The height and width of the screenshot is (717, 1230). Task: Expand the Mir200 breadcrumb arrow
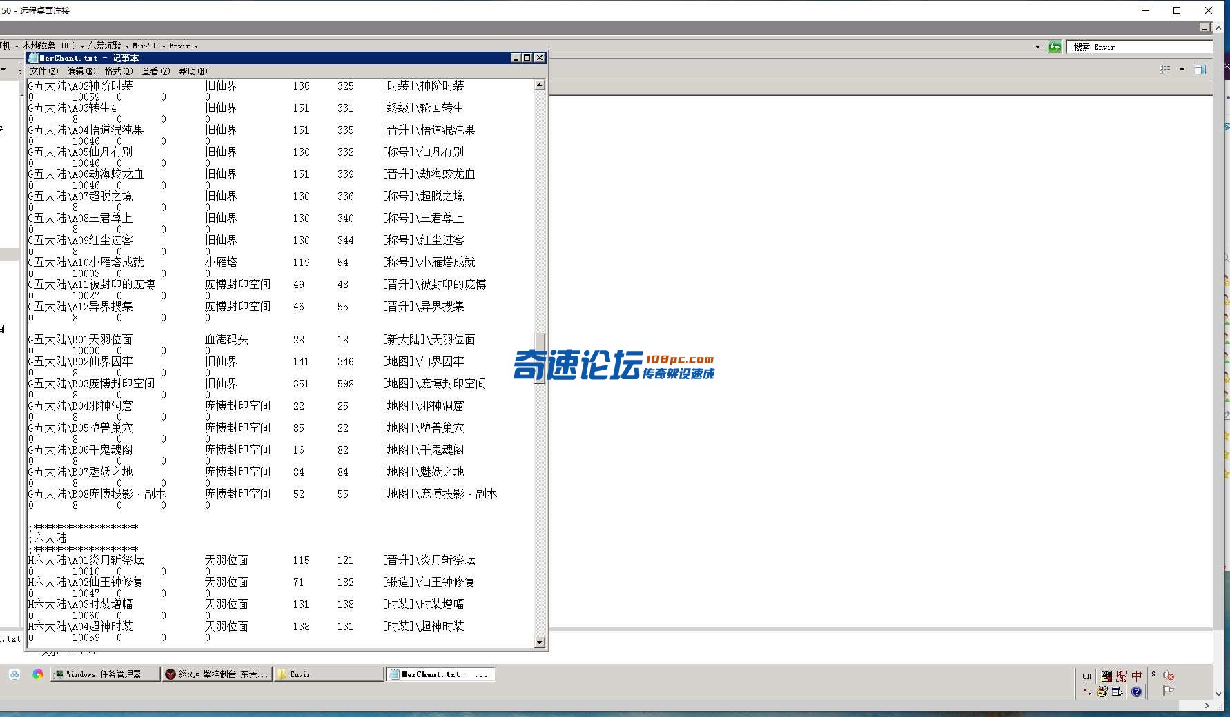coord(164,46)
